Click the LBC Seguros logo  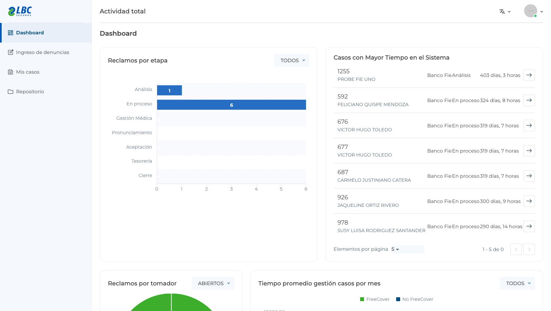[20, 11]
